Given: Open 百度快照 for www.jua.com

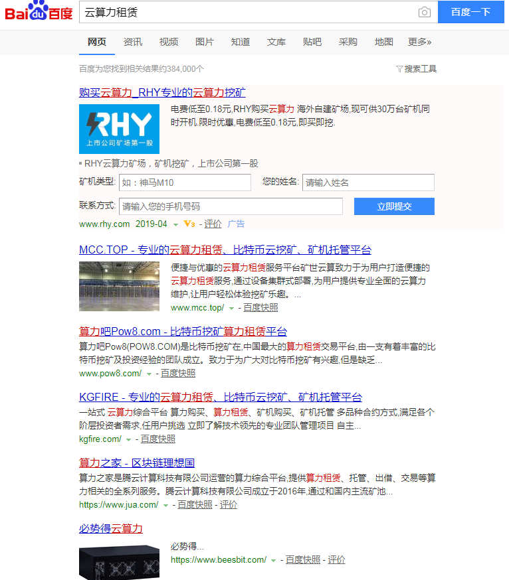Looking at the screenshot, I should click(x=195, y=504).
